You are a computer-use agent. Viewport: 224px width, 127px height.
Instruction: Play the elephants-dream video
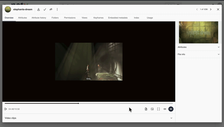(6, 109)
